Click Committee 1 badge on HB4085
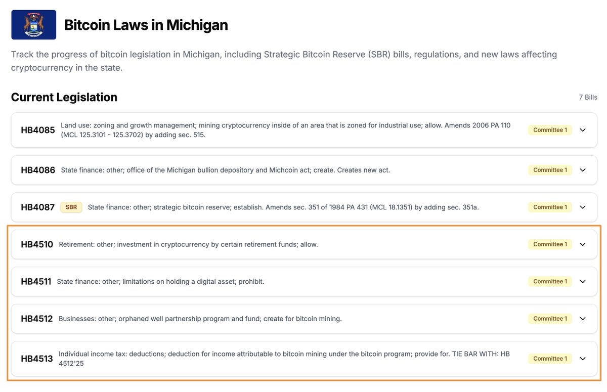This screenshot has width=607, height=392. point(550,130)
